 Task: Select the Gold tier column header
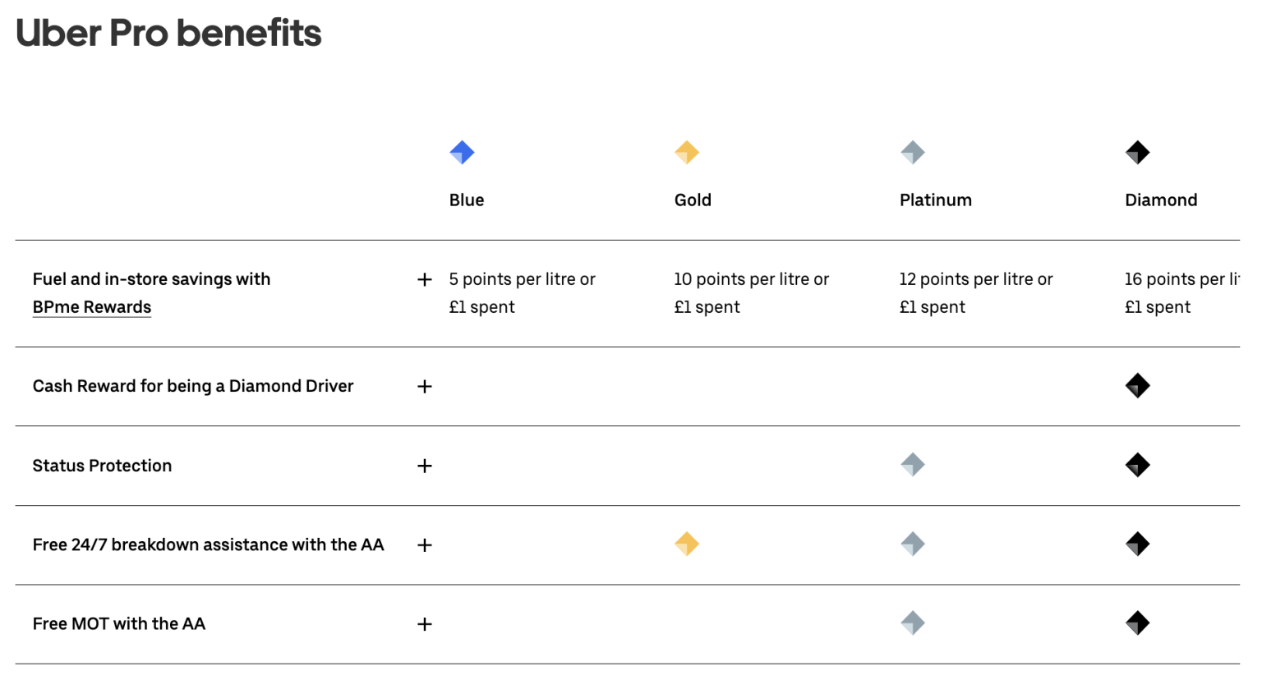[693, 200]
